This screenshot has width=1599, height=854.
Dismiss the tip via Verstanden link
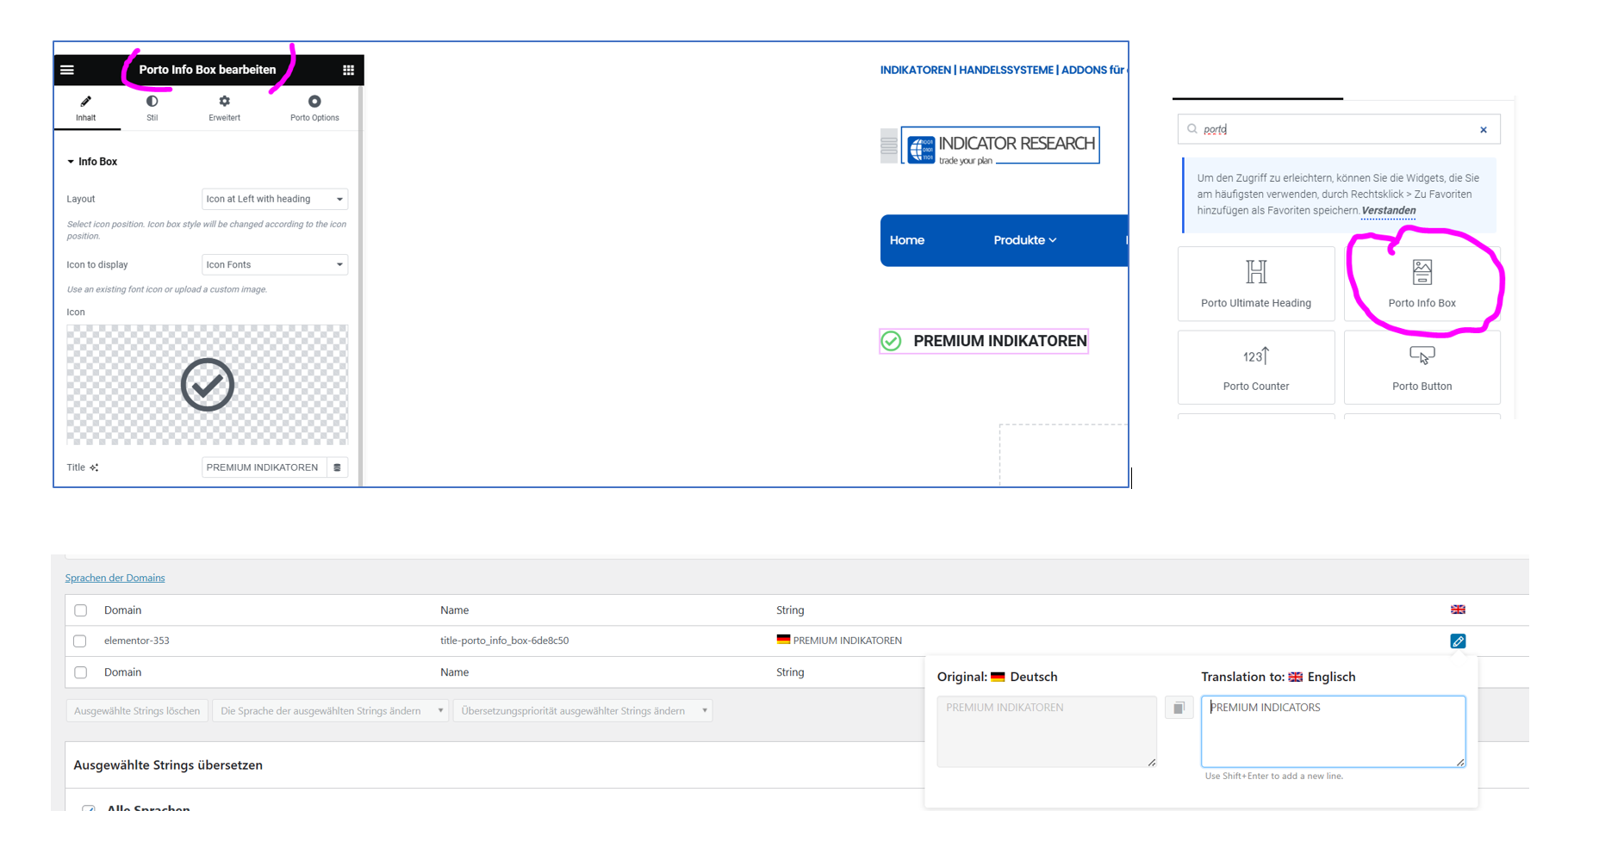tap(1388, 210)
